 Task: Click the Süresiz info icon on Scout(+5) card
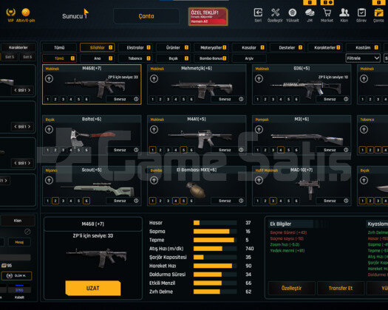click(136, 201)
